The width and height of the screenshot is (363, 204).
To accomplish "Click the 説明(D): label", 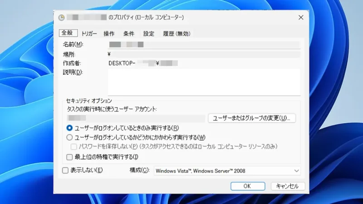I will coord(73,73).
